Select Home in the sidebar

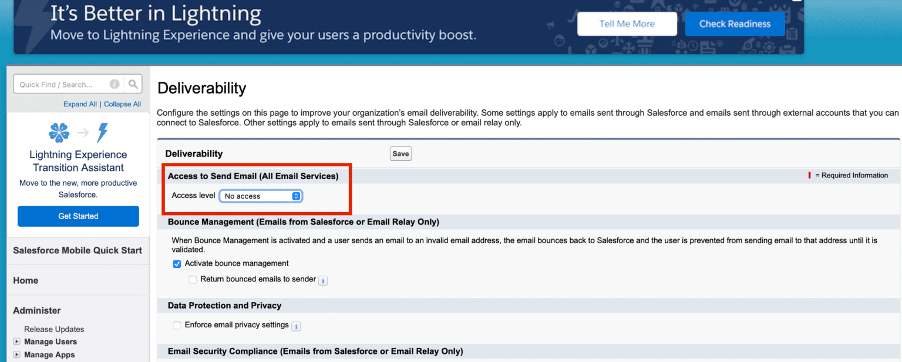point(25,280)
